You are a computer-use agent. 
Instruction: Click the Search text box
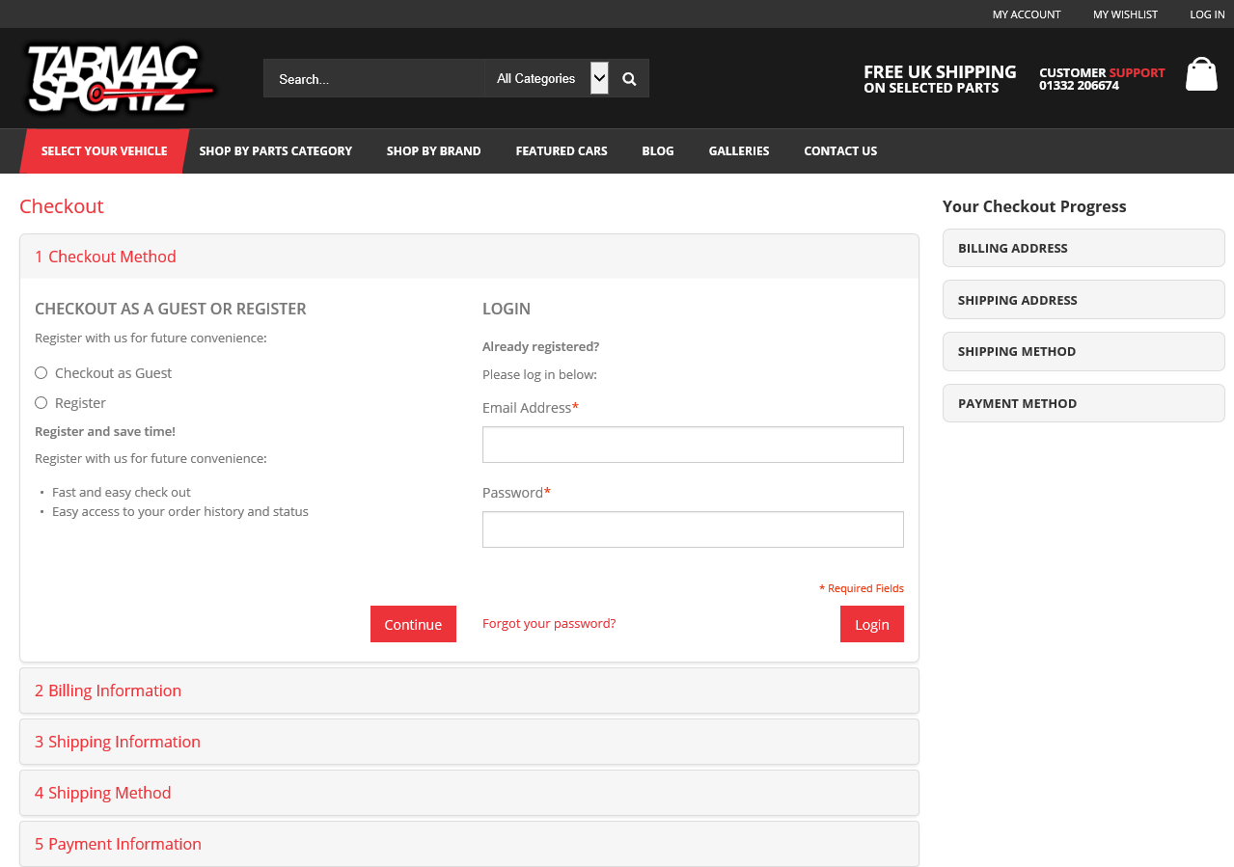[x=372, y=79]
